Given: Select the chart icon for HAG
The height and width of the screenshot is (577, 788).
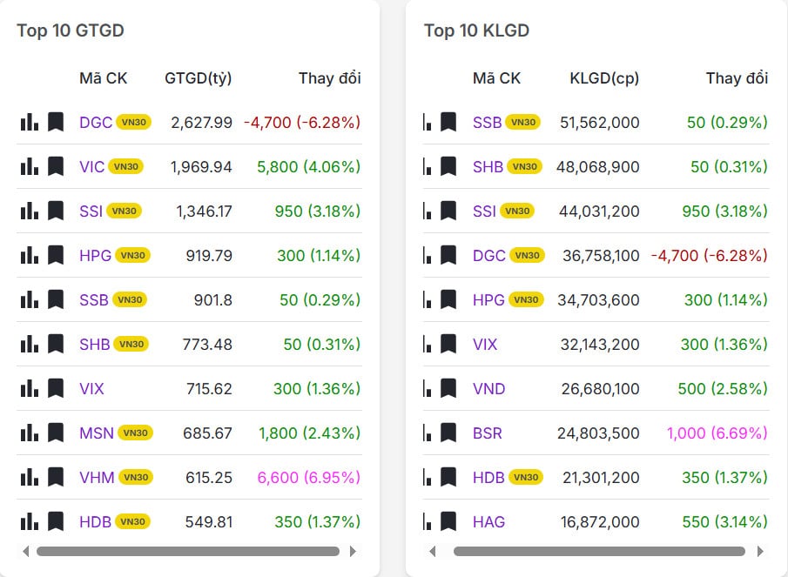Looking at the screenshot, I should tap(428, 521).
